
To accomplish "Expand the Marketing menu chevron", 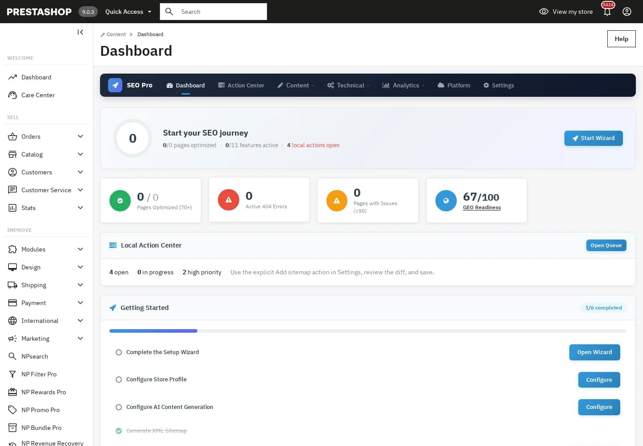I will coord(80,339).
